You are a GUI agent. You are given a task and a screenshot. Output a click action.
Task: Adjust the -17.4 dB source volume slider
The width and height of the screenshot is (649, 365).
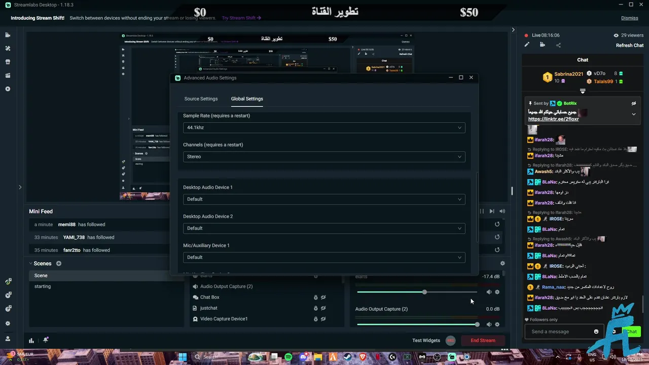pos(417,292)
